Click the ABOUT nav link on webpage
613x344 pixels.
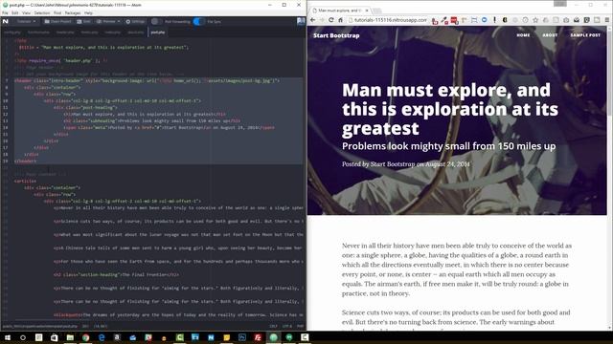(x=550, y=35)
